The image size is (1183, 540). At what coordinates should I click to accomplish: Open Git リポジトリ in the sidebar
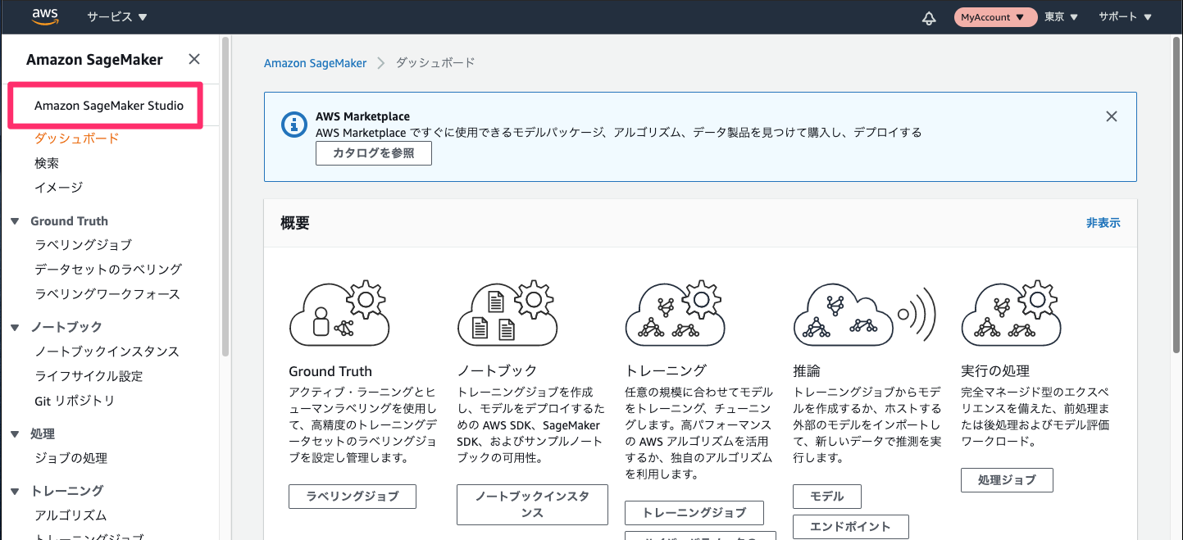75,401
